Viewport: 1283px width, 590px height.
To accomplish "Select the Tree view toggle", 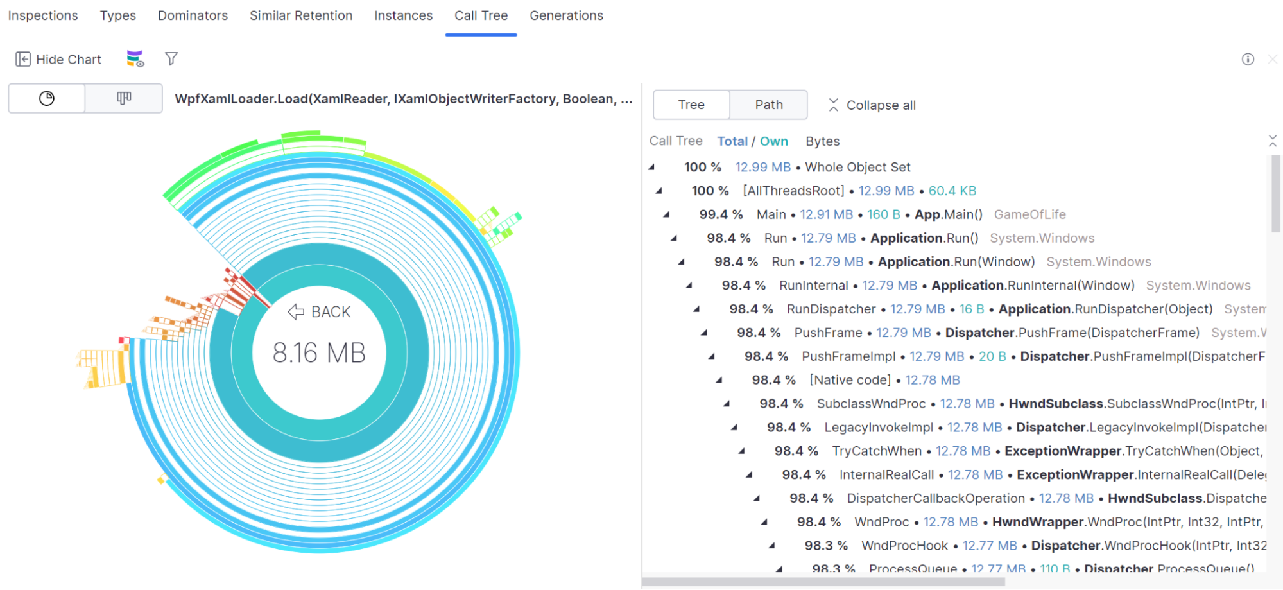I will 691,105.
